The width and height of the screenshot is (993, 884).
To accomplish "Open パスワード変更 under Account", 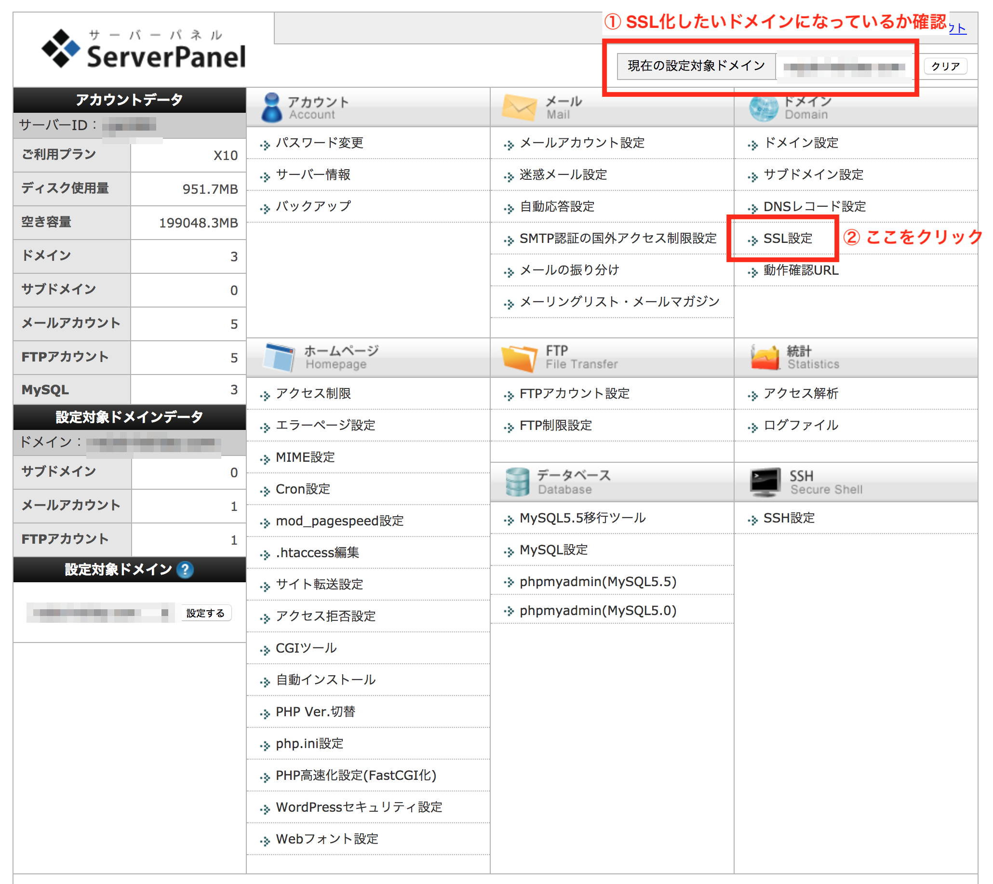I will [x=320, y=143].
